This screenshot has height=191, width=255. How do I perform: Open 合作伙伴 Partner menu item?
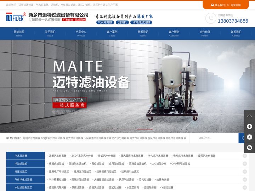point(205,34)
